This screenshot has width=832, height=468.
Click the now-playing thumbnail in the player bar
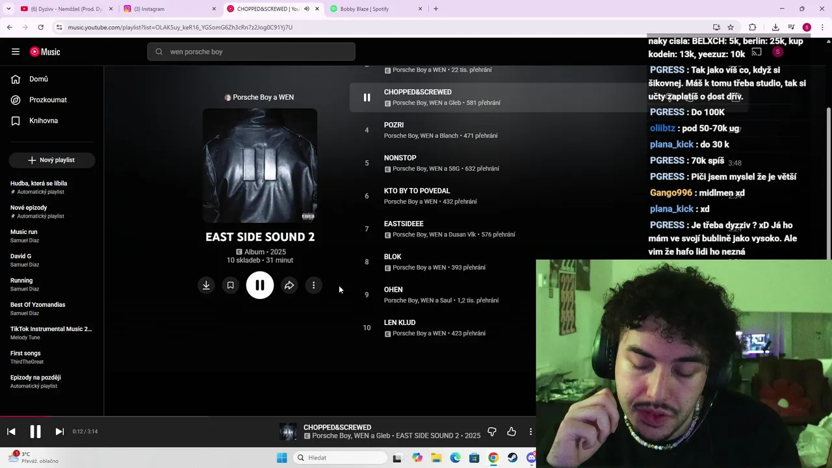point(288,432)
